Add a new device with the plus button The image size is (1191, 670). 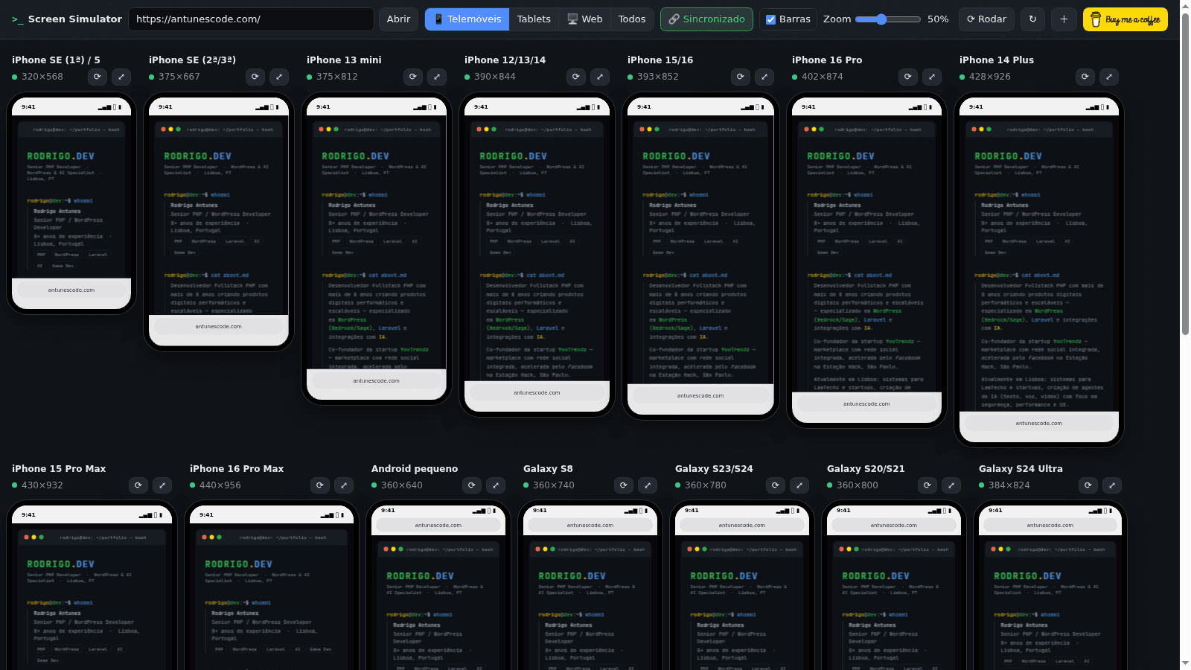click(x=1064, y=19)
